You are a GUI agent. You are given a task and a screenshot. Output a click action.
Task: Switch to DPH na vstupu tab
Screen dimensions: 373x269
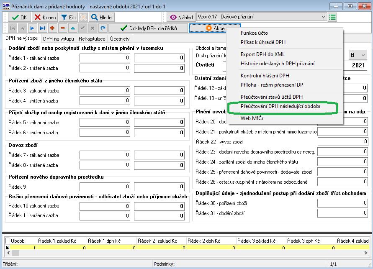[59, 39]
